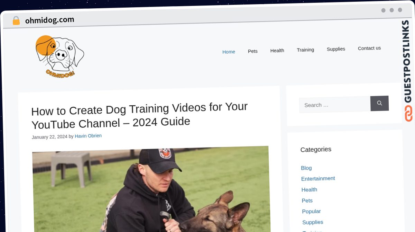Open the Supplies navigation item
Screen dimensions: 415x232
pos(336,49)
